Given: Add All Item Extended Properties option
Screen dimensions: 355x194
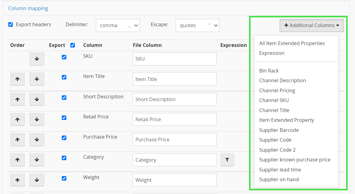Looking at the screenshot, I should click(x=292, y=43).
